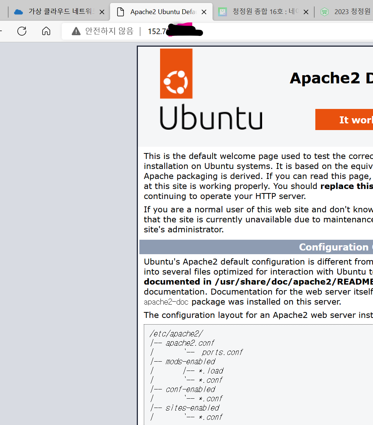The height and width of the screenshot is (425, 373).
Task: Click the 'site's administrator.' text
Action: (184, 230)
